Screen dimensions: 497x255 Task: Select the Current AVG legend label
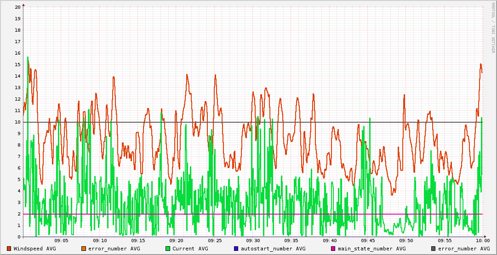tap(190, 249)
